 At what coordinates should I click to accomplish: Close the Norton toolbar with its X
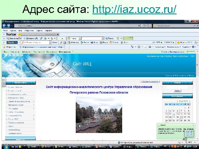(x=4, y=34)
